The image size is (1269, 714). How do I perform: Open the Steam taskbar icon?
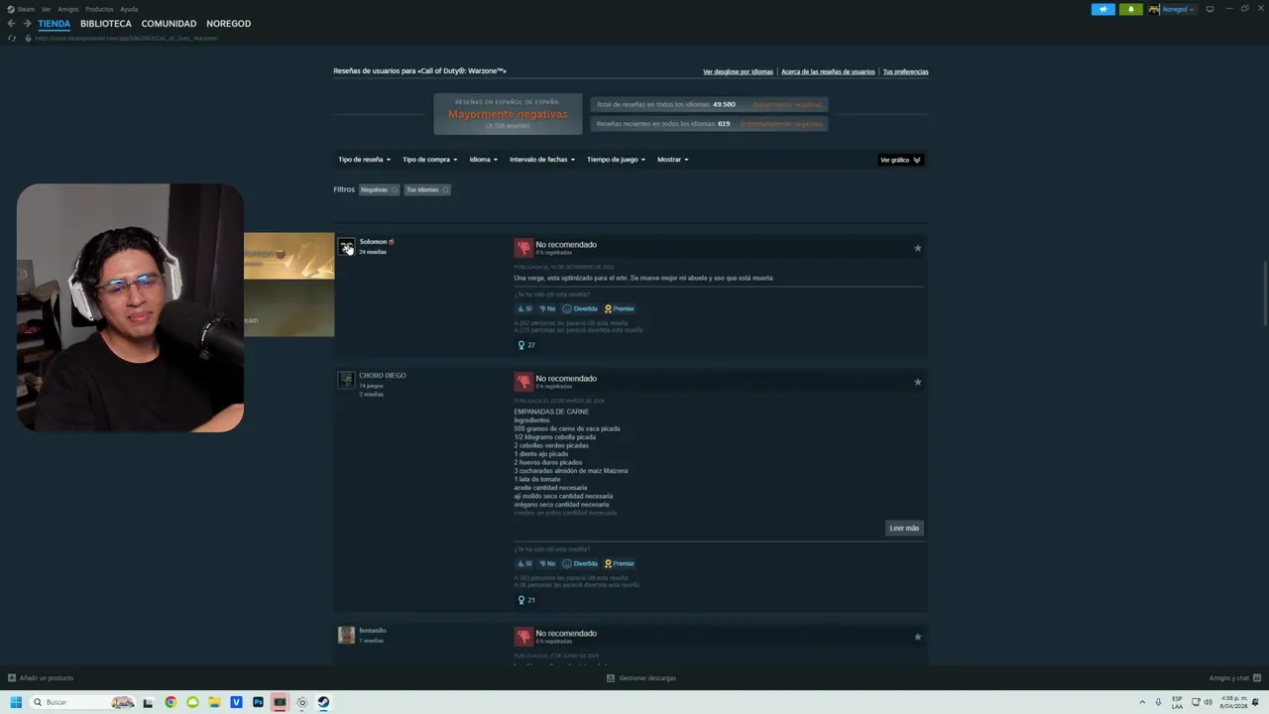pyautogui.click(x=323, y=702)
